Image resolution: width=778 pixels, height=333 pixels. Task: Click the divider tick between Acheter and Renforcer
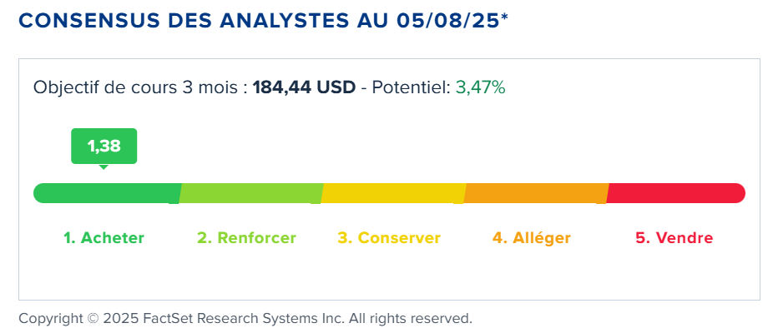point(174,201)
